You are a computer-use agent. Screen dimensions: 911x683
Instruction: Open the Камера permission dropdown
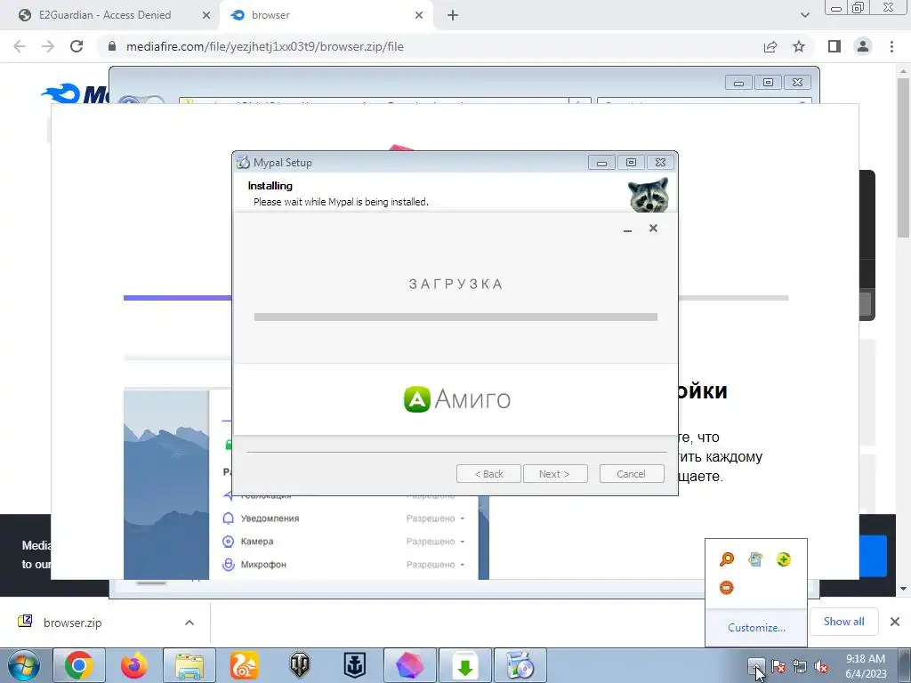pos(435,542)
